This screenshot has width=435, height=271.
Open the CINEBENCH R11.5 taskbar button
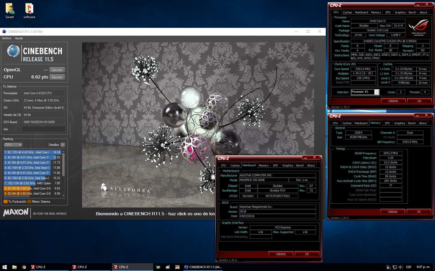[x=203, y=267]
